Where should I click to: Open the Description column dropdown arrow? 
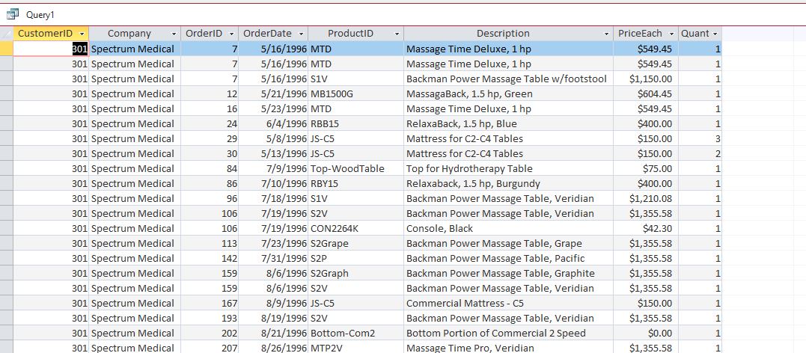(x=606, y=34)
